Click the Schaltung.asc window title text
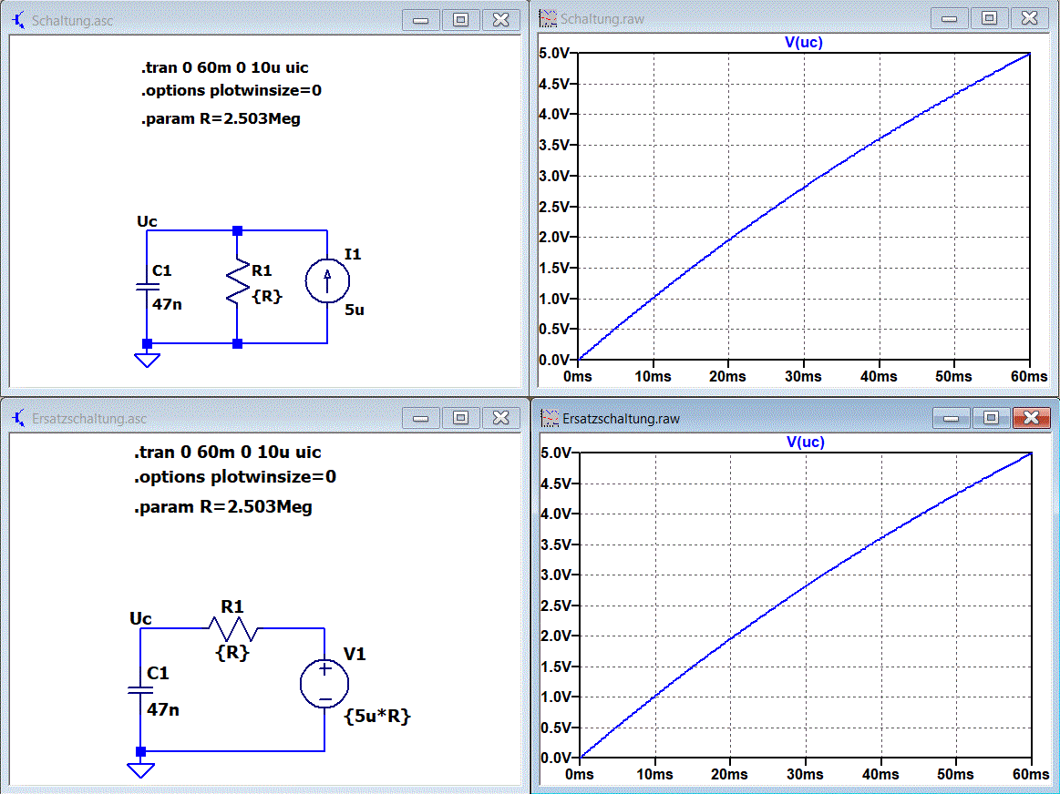The height and width of the screenshot is (794, 1060). coord(72,21)
